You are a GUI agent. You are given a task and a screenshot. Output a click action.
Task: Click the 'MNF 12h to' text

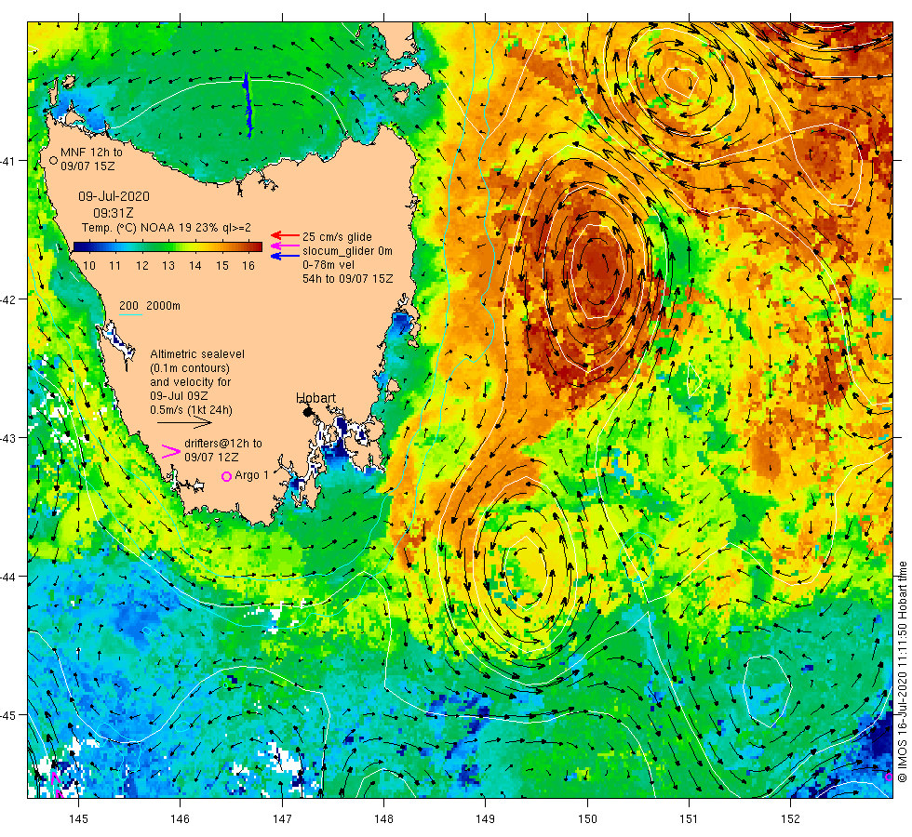click(91, 153)
